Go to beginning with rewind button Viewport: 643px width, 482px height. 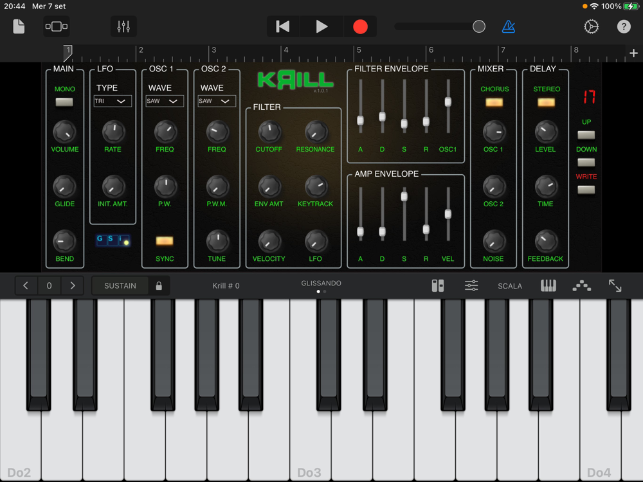pos(283,26)
